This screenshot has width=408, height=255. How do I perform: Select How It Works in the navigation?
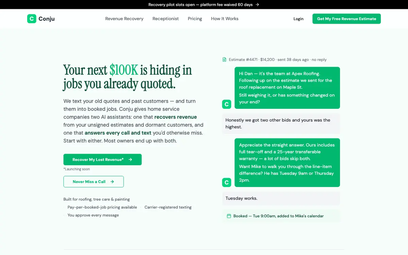coord(225,19)
